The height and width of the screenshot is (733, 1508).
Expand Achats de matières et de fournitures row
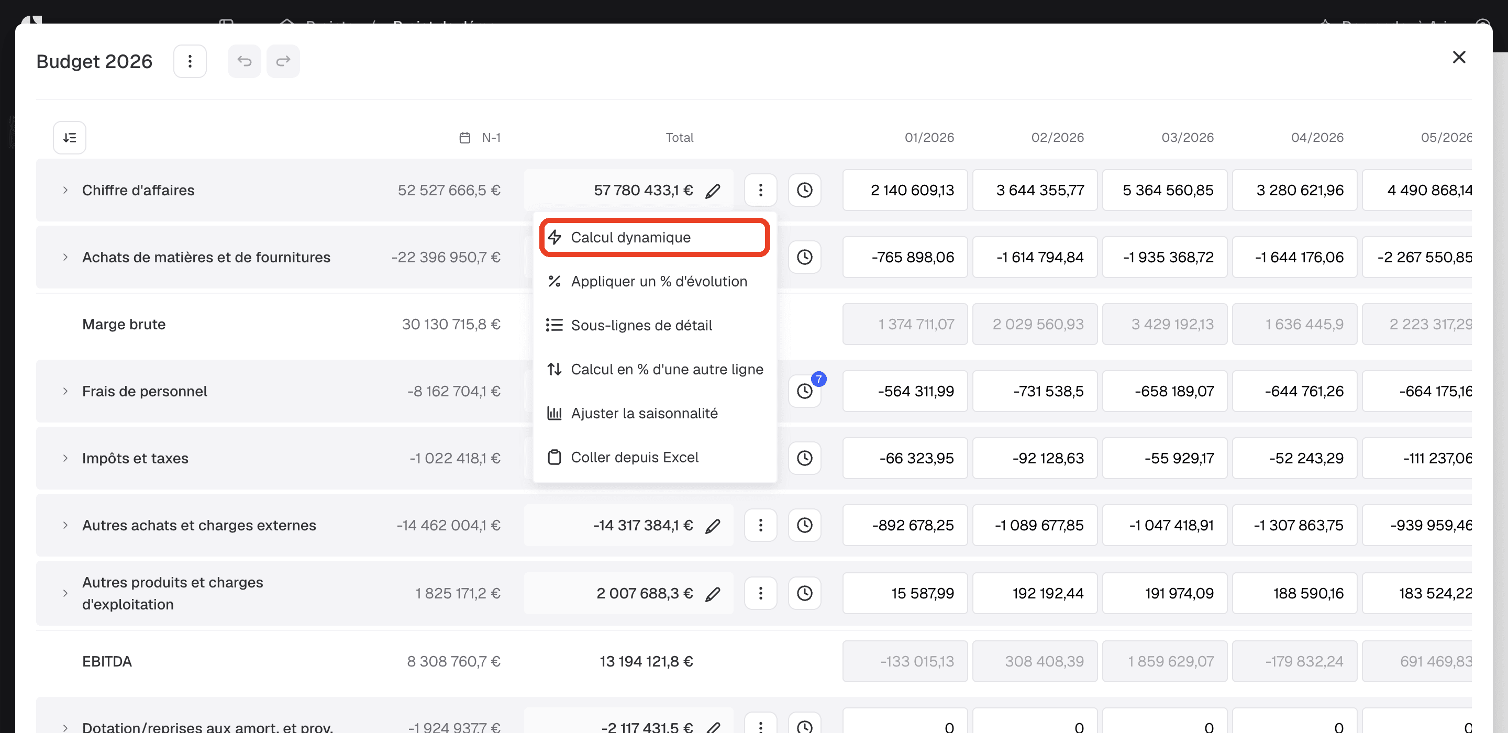(65, 257)
